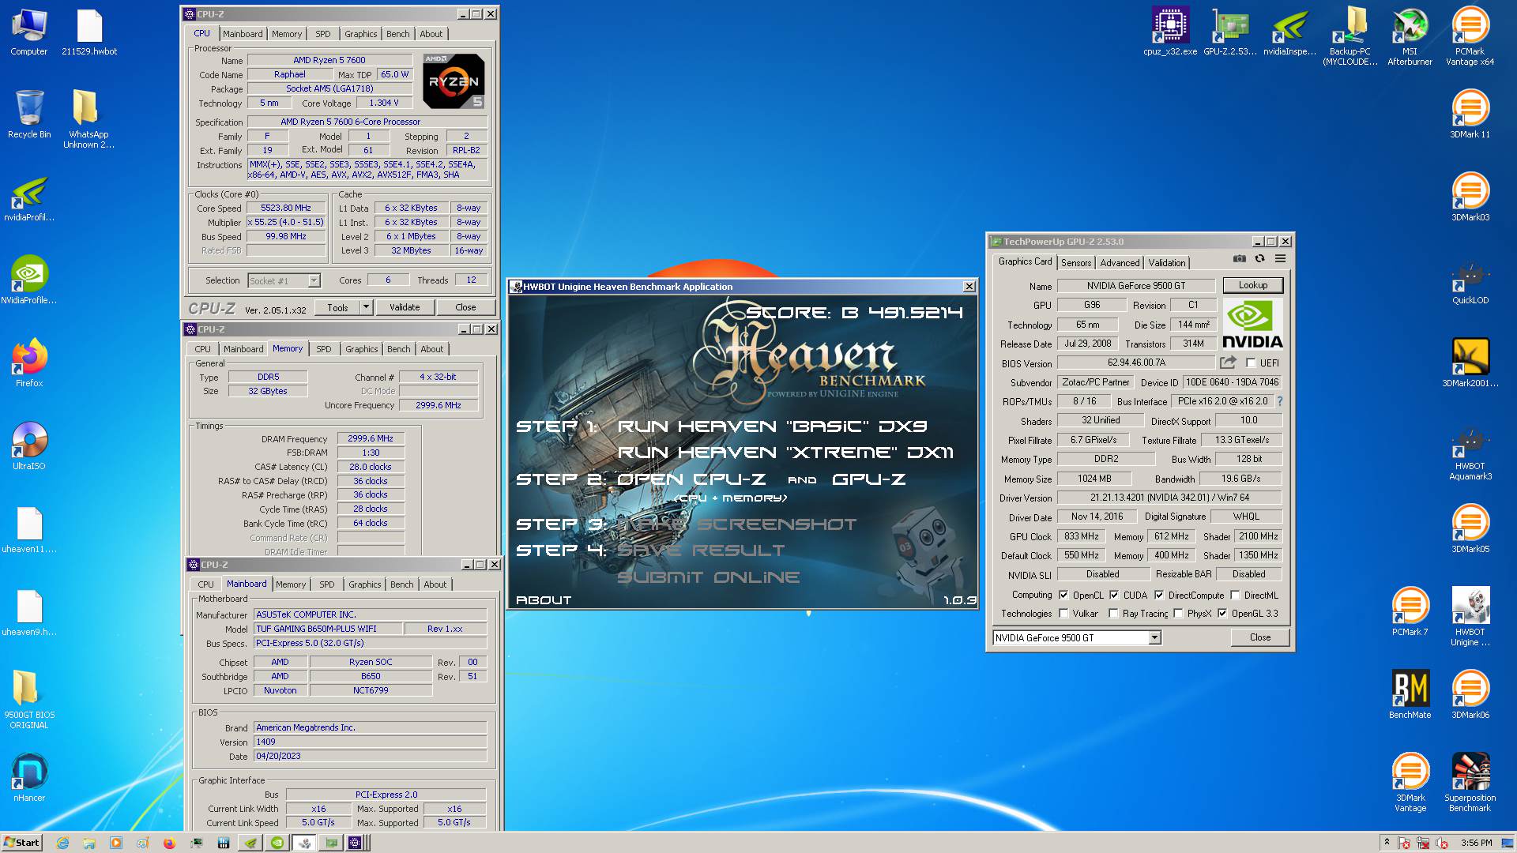Viewport: 1517px width, 853px height.
Task: Launch the 3DMark 11 shortcut
Action: tap(1470, 115)
